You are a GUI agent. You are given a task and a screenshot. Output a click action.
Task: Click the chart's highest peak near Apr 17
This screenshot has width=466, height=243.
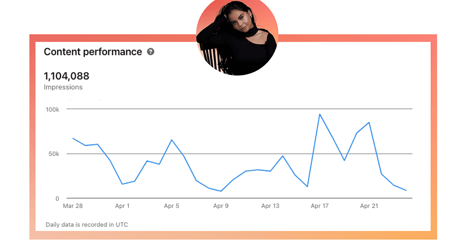[x=320, y=114]
